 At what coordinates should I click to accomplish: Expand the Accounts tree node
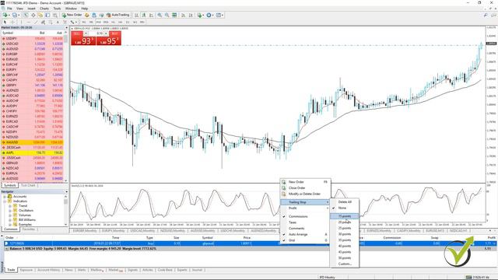pos(5,197)
